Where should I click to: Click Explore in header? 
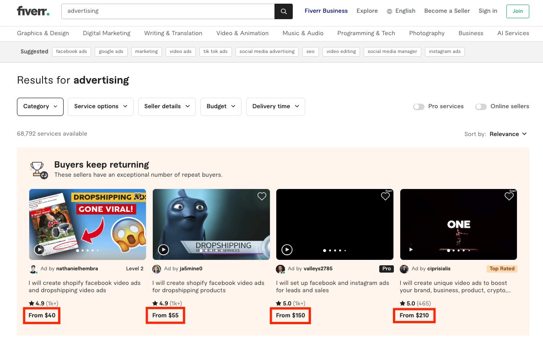(367, 11)
